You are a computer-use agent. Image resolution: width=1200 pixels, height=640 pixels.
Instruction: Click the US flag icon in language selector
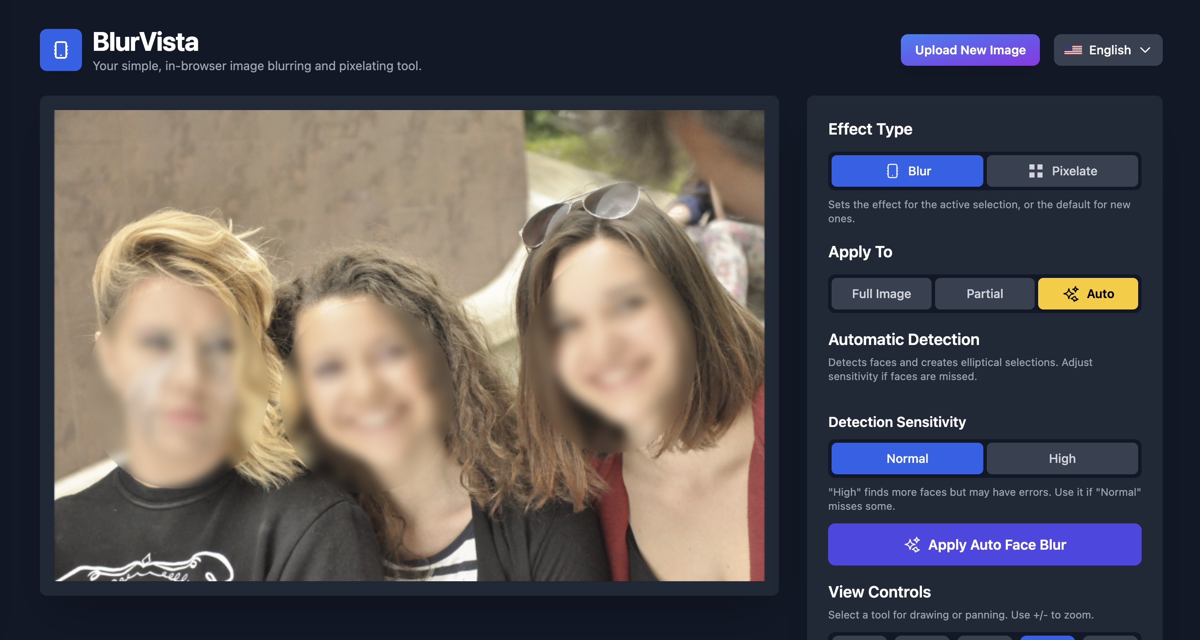(1074, 50)
